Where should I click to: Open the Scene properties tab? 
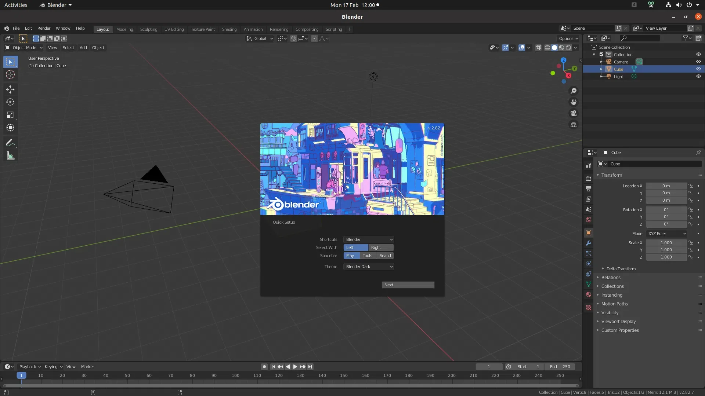(x=589, y=209)
